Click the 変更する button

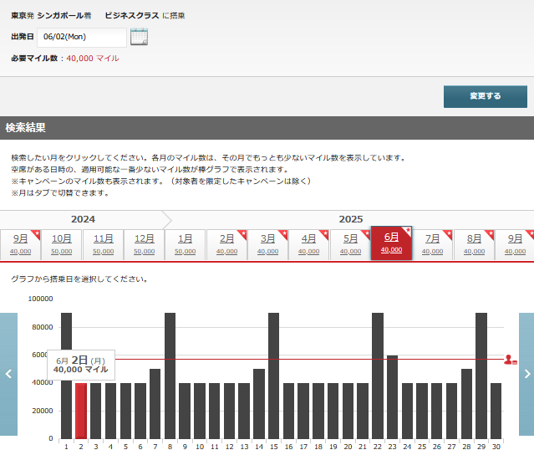click(485, 96)
